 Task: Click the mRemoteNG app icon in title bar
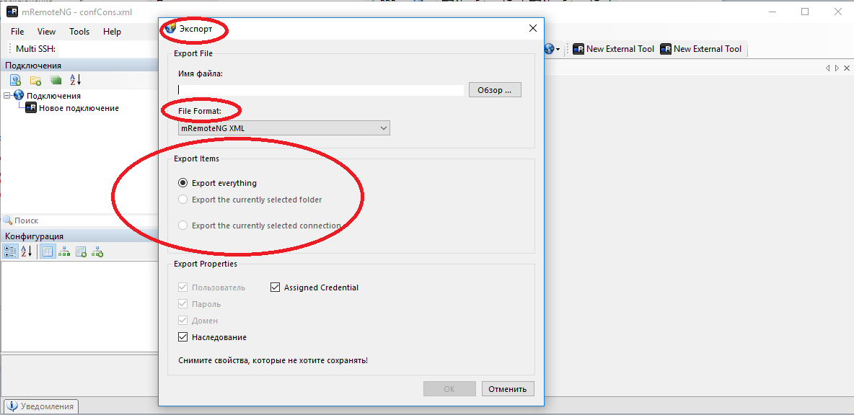click(11, 12)
